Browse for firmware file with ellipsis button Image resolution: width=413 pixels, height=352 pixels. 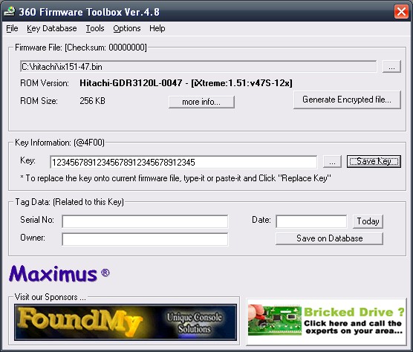coord(391,66)
